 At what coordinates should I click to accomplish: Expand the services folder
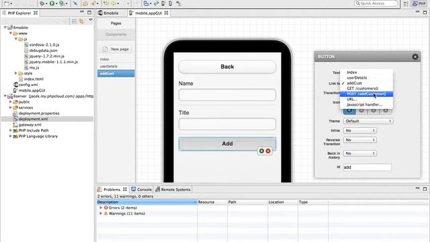pyautogui.click(x=11, y=108)
